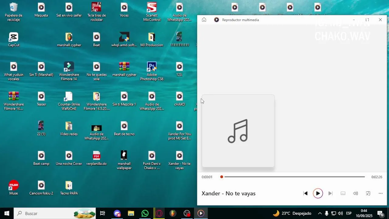Image resolution: width=389 pixels, height=219 pixels.
Task: Select the marshall cypher WinRAR archive
Action: (124, 69)
